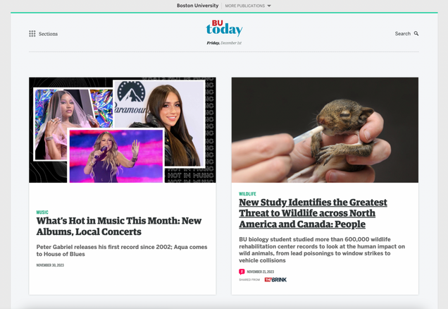Click the Boston University link
Image resolution: width=448 pixels, height=309 pixels.
pyautogui.click(x=197, y=6)
